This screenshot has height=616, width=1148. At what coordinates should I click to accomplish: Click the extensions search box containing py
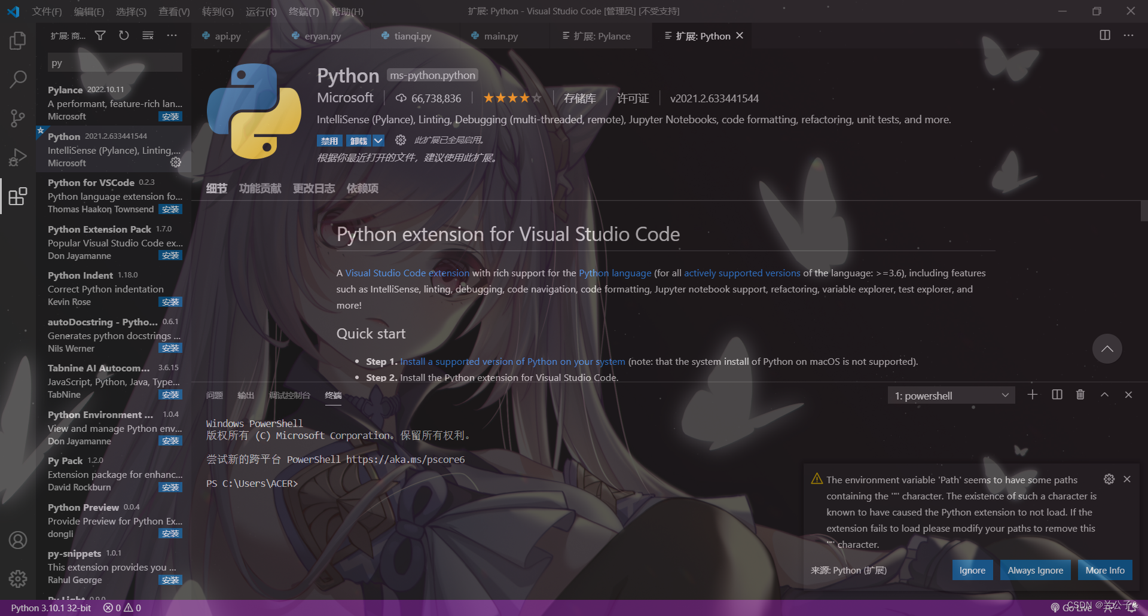[x=115, y=63]
